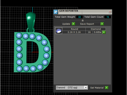Click the Diamond material cell

[96, 29]
